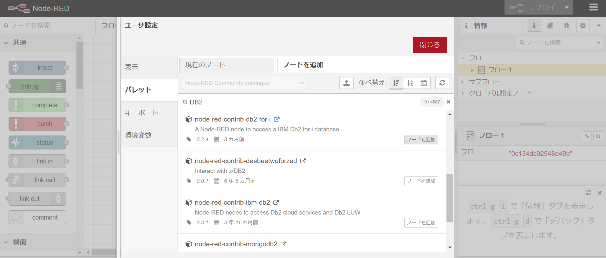Select フロー 1 in the outline tree
The height and width of the screenshot is (258, 606).
click(532, 70)
